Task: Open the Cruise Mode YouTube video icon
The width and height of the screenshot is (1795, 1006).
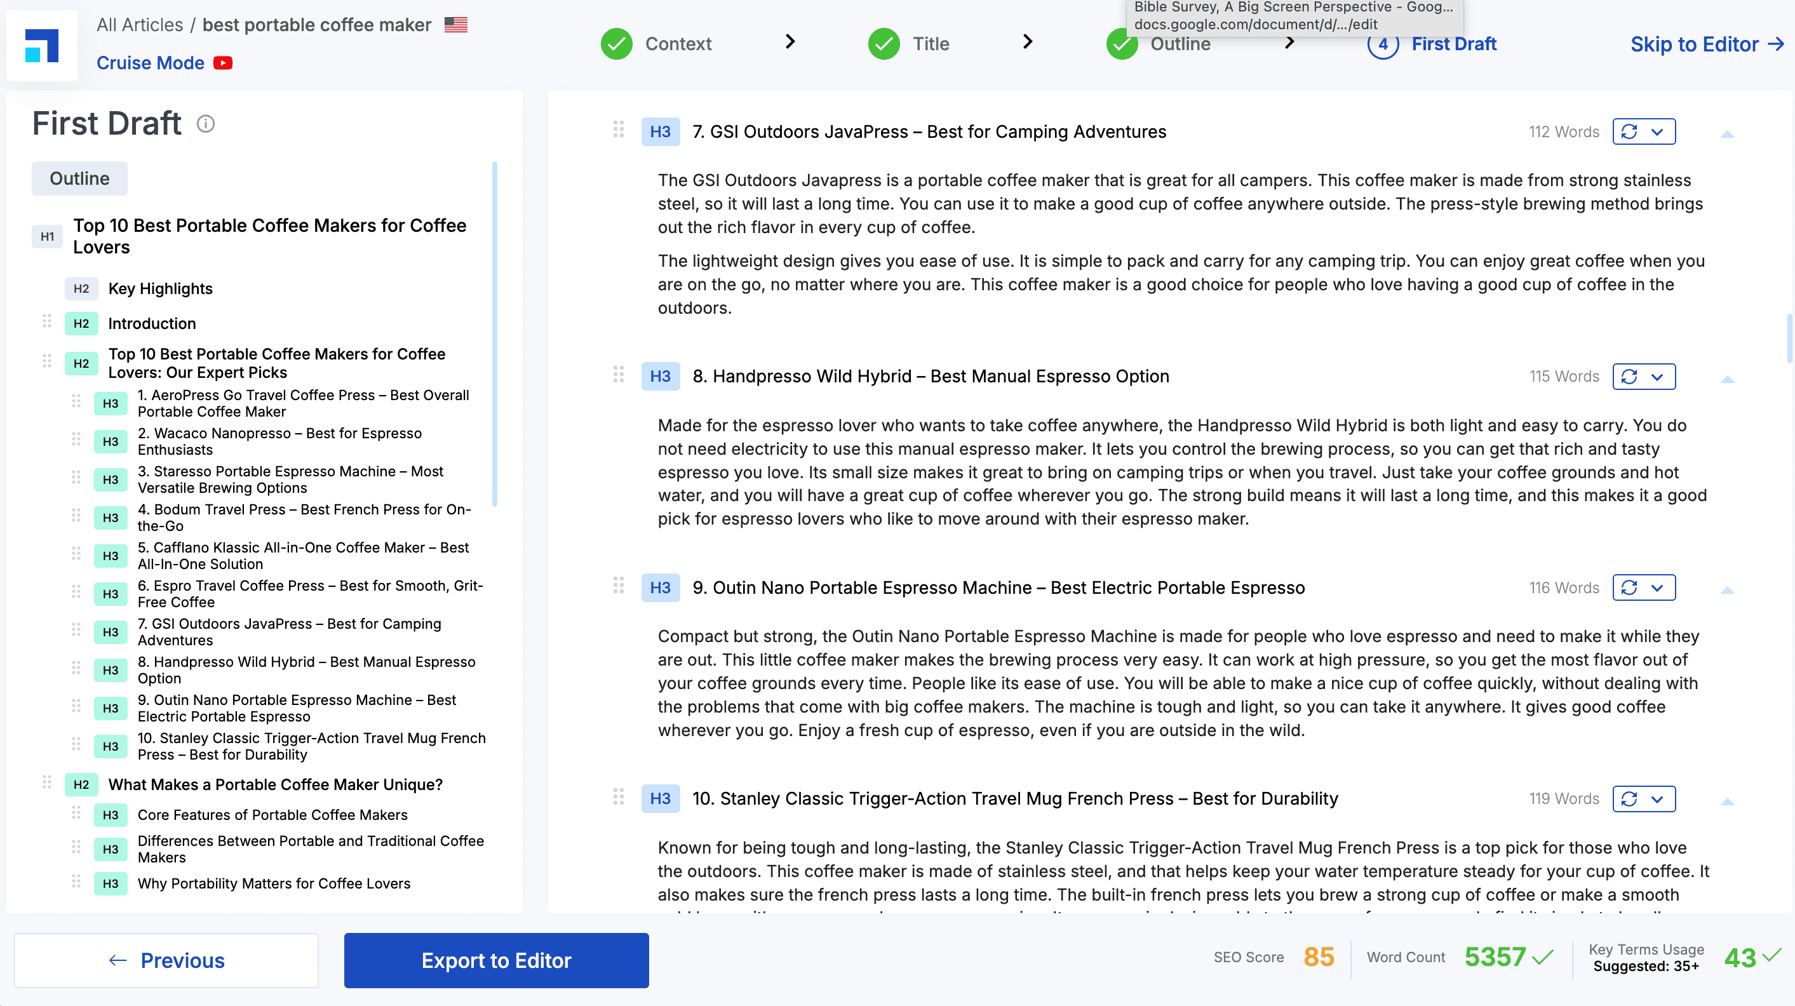Action: coord(223,63)
